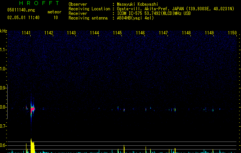Viewport: 241px width, 153px height.
Task: Click time axis marker 1148
Action: (x=186, y=33)
